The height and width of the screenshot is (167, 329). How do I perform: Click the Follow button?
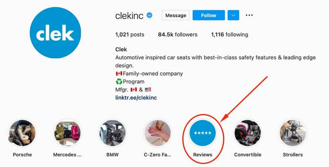pos(208,15)
